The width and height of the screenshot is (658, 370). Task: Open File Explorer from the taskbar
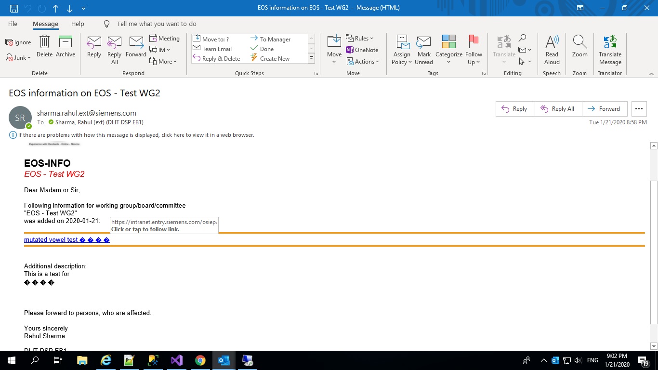coord(82,360)
